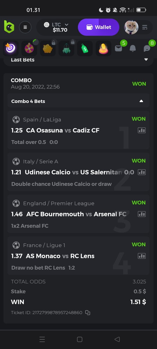Open the locked piggy bank bonus icon

tap(48, 49)
